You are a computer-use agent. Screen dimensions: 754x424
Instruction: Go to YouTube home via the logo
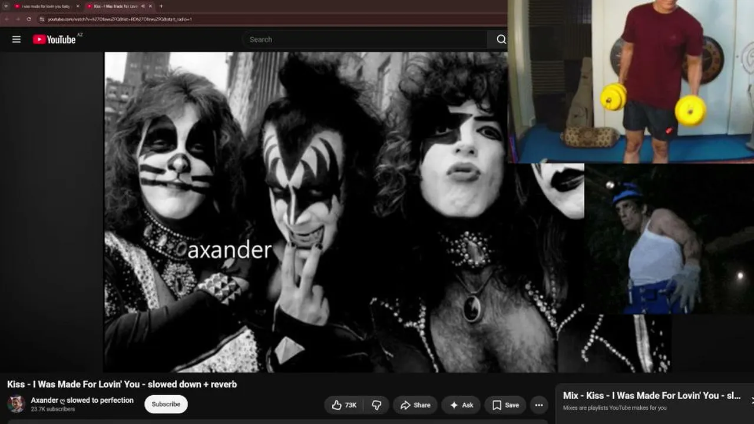tap(54, 39)
